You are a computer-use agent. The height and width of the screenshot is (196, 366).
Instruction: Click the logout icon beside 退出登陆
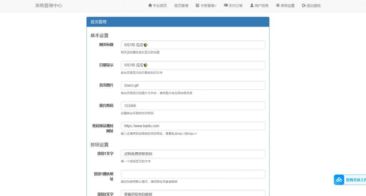[x=304, y=5]
